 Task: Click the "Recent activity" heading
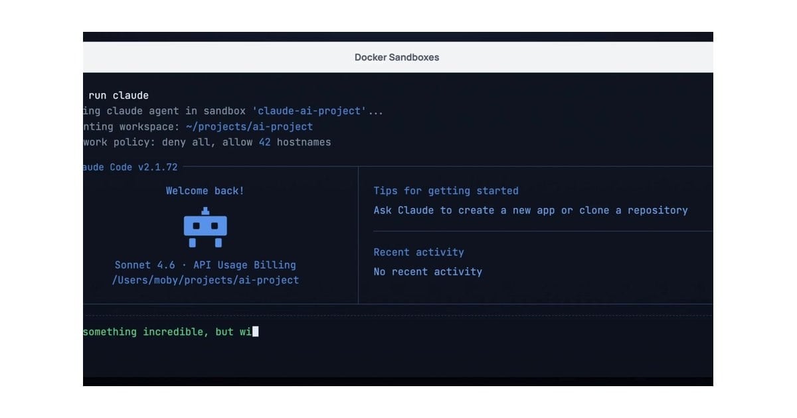(x=418, y=252)
